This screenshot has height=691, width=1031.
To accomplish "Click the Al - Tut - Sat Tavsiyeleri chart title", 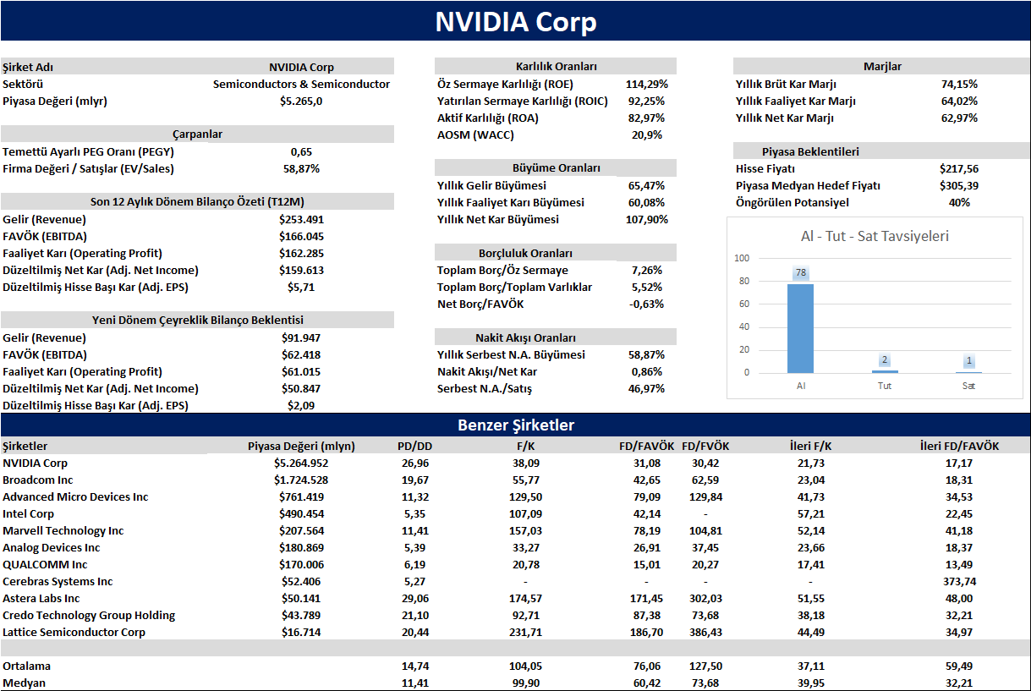I will click(875, 236).
